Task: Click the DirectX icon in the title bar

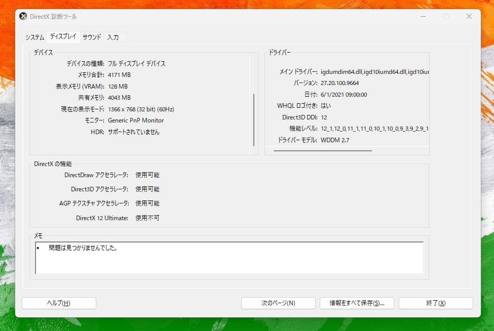Action: [23, 16]
